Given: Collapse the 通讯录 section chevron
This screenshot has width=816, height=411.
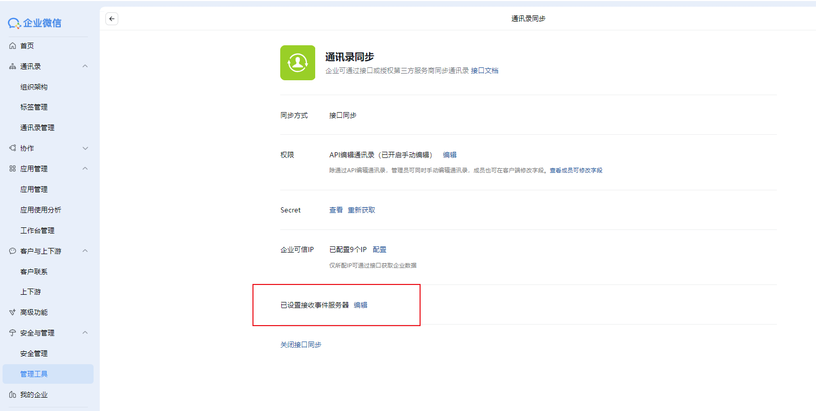Looking at the screenshot, I should [85, 66].
